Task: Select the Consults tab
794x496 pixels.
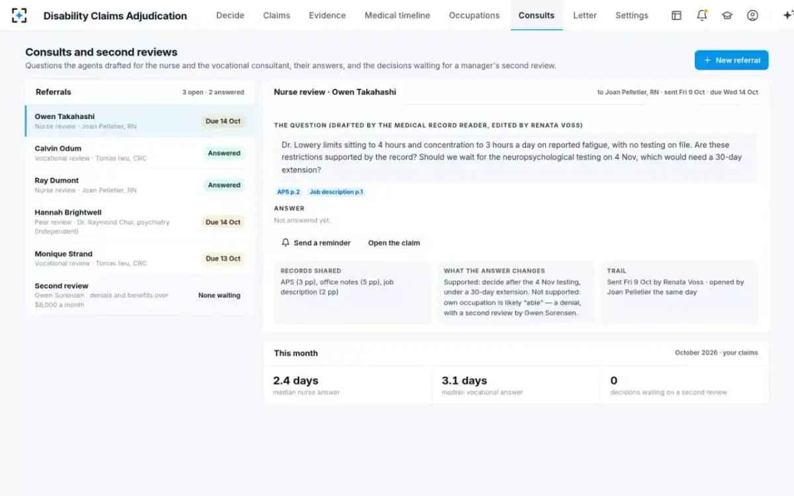Action: coord(537,15)
